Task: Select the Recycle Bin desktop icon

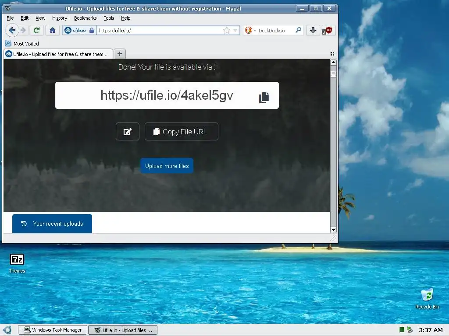Action: [427, 298]
